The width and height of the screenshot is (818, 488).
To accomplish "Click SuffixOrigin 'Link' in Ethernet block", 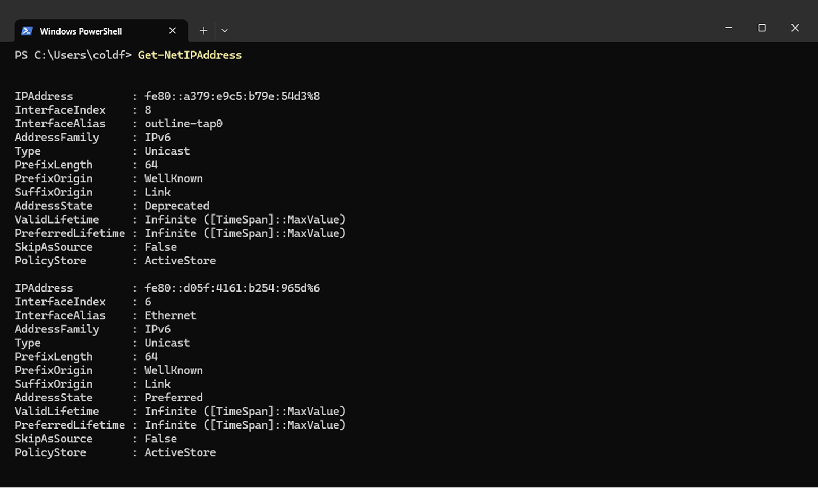I will [157, 384].
